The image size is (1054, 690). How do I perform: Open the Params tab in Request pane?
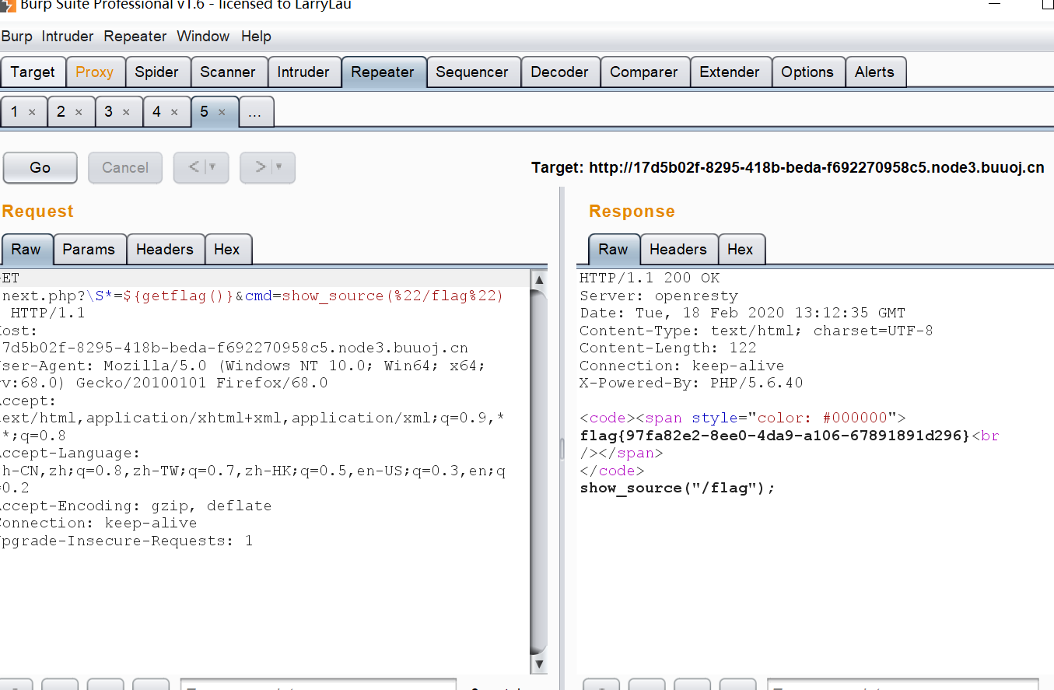click(x=89, y=250)
